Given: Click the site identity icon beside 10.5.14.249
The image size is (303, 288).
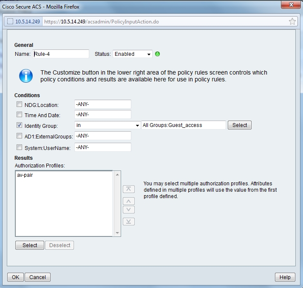Looking at the screenshot, I should tap(10, 21).
